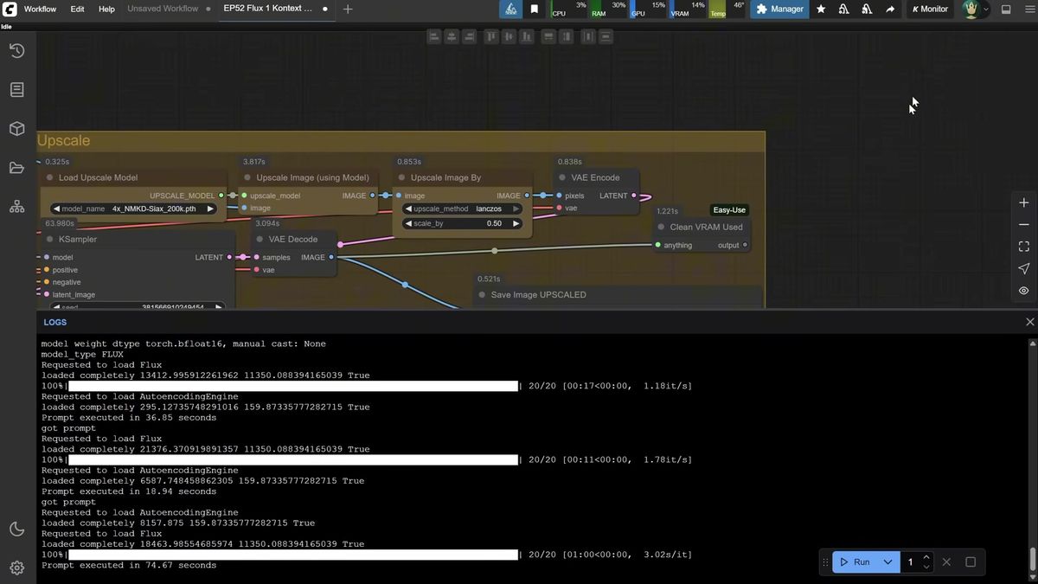Screen dimensions: 1038x584
Task: Collapse the Upscale Image By node dot
Action: coord(401,177)
